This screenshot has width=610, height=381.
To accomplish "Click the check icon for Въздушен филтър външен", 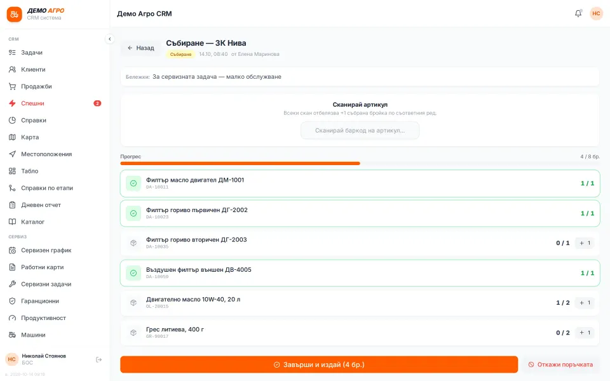I will click(133, 273).
